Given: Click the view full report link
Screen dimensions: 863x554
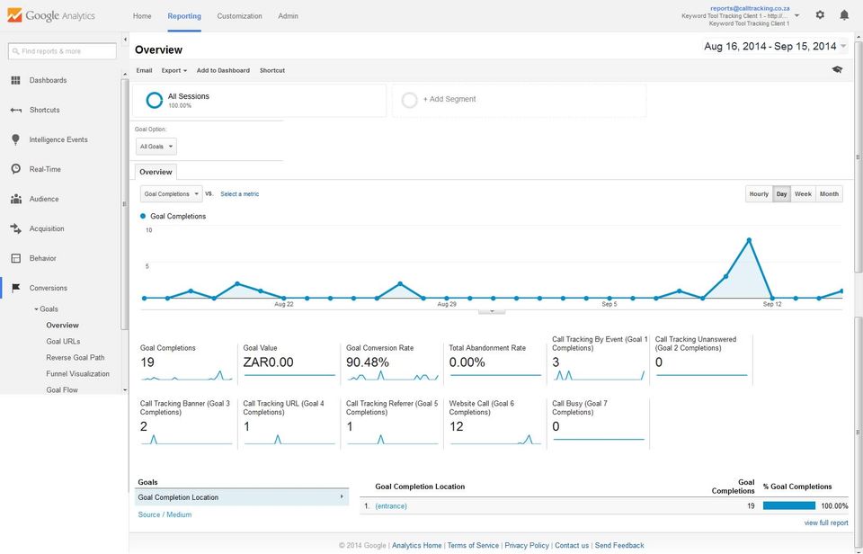Looking at the screenshot, I should point(826,523).
